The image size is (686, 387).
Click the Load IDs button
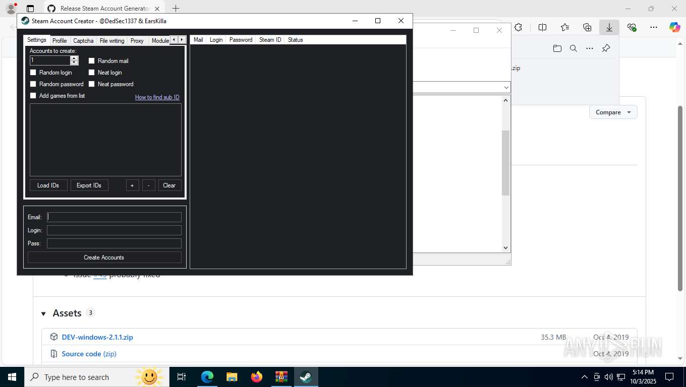pos(48,185)
